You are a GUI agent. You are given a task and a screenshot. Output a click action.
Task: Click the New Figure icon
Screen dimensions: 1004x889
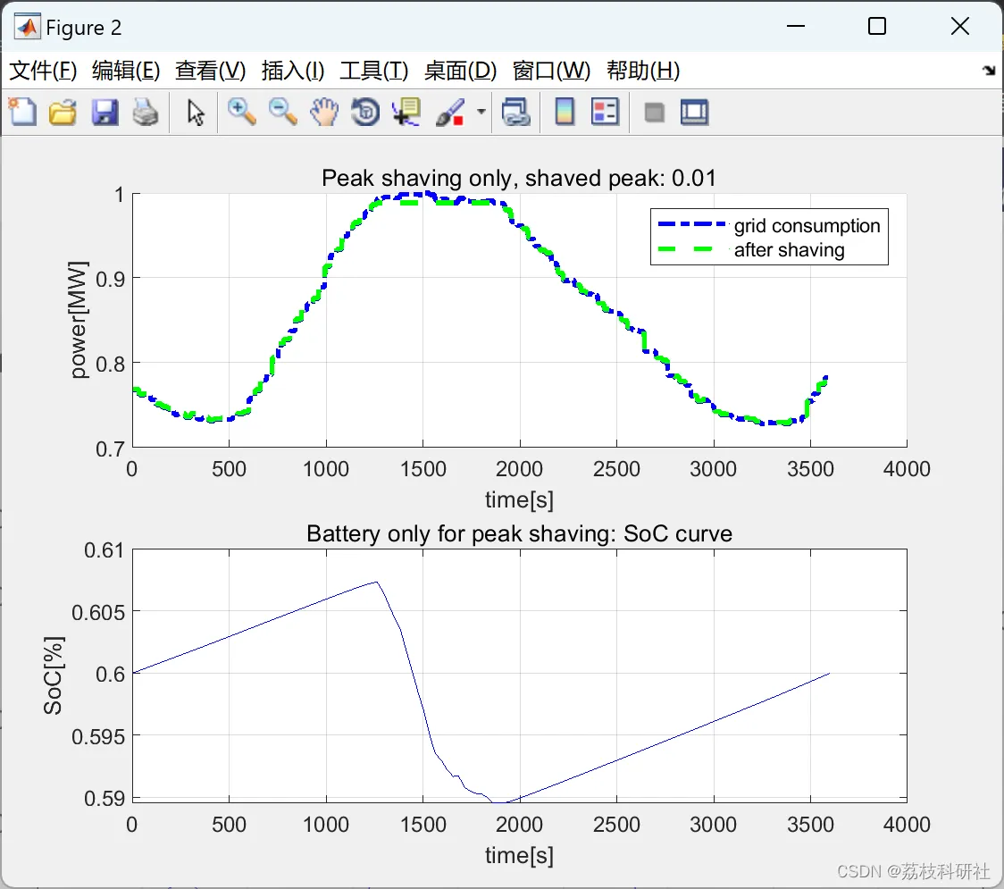pos(22,112)
